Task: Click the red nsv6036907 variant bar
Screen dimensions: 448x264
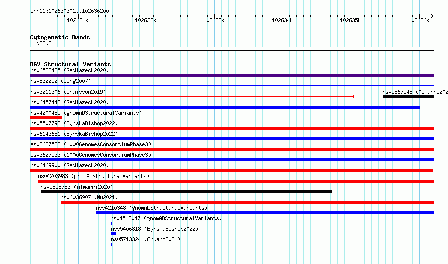Action: (x=248, y=202)
